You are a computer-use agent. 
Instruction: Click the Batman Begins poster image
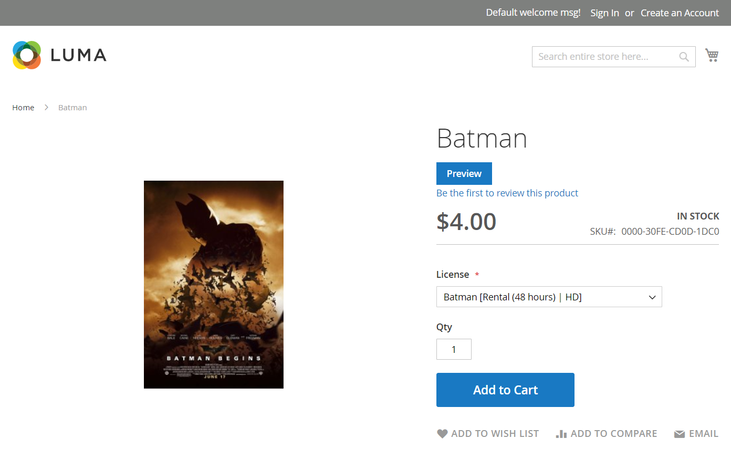pos(214,284)
